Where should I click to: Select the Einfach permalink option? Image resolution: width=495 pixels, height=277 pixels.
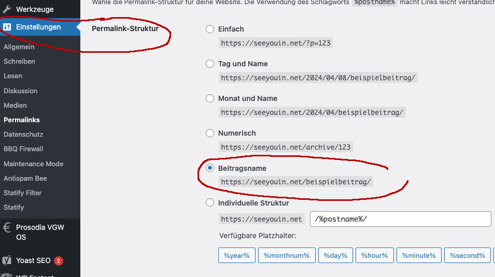[x=210, y=29]
